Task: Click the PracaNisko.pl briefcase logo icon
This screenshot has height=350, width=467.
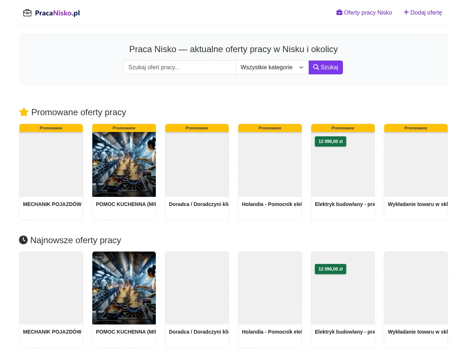Action: [27, 13]
